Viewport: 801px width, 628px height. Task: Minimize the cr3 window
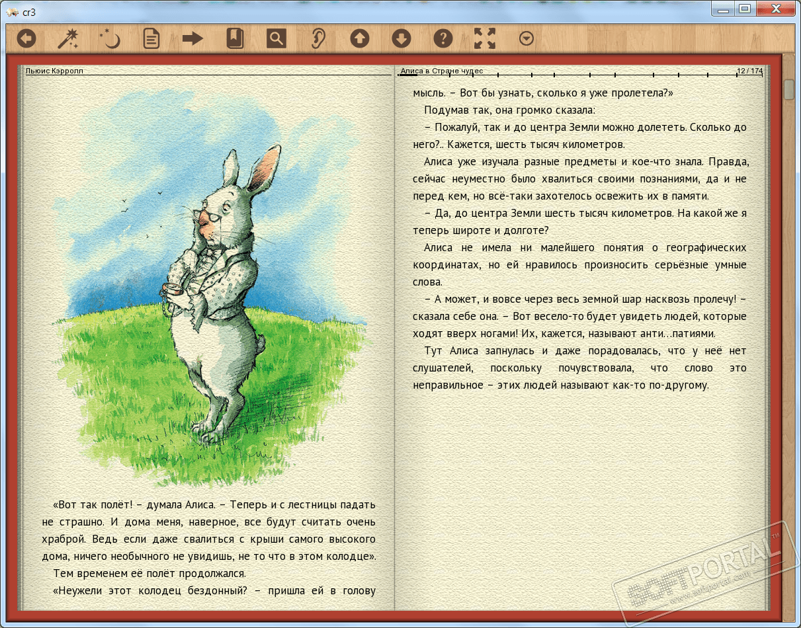point(722,8)
